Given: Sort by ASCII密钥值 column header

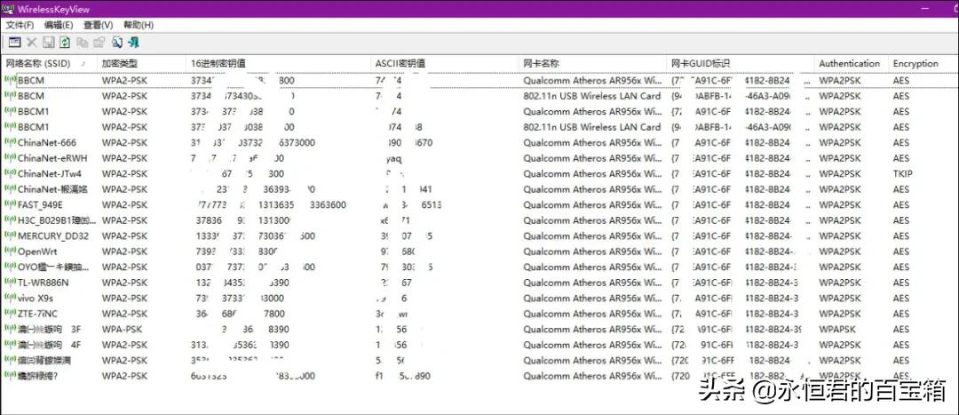Looking at the screenshot, I should (447, 64).
